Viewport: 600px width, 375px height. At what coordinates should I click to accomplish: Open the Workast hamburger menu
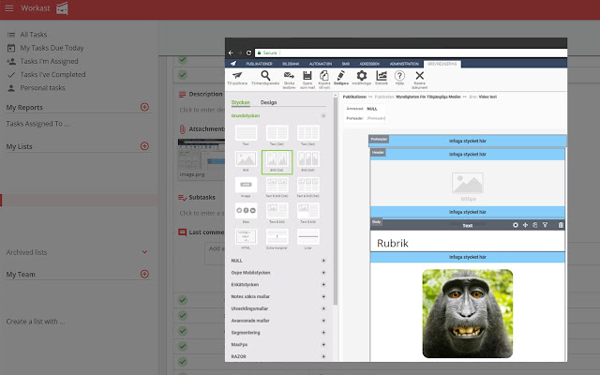9,8
